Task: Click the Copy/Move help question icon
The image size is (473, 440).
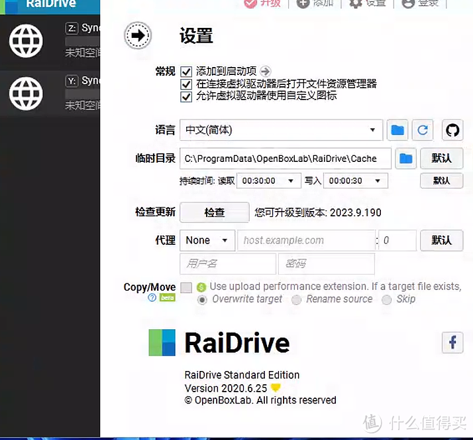Action: [x=152, y=298]
